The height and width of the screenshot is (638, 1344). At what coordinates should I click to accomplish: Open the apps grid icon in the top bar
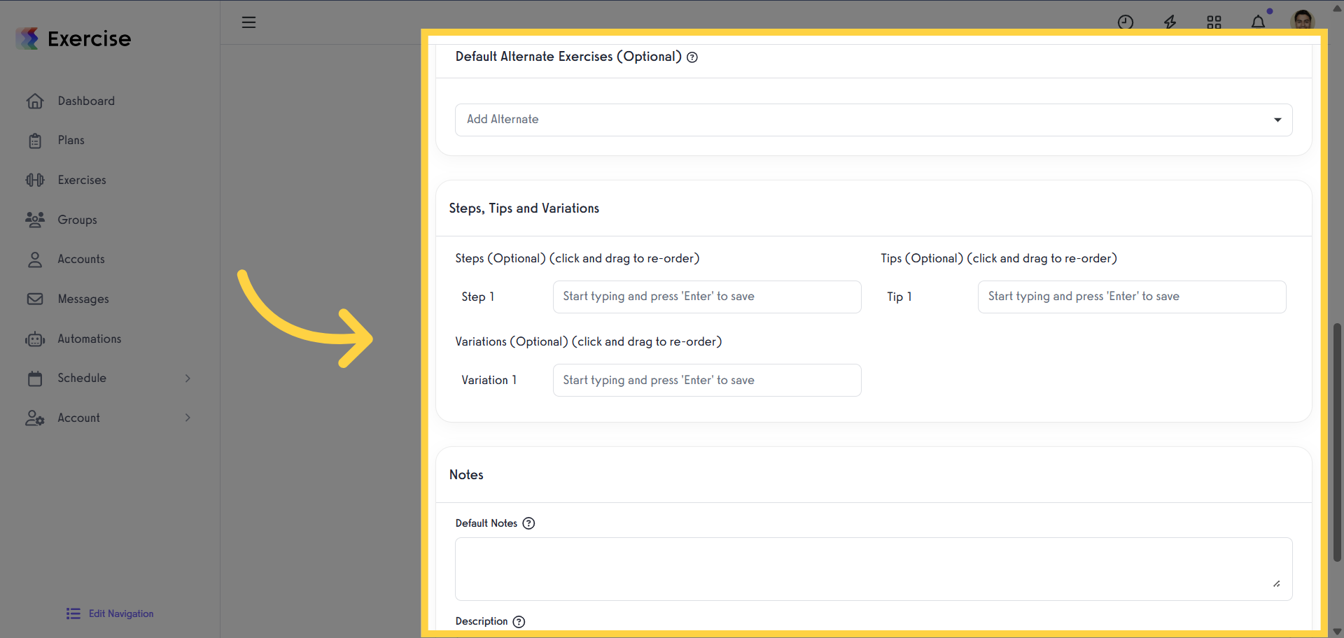tap(1214, 22)
